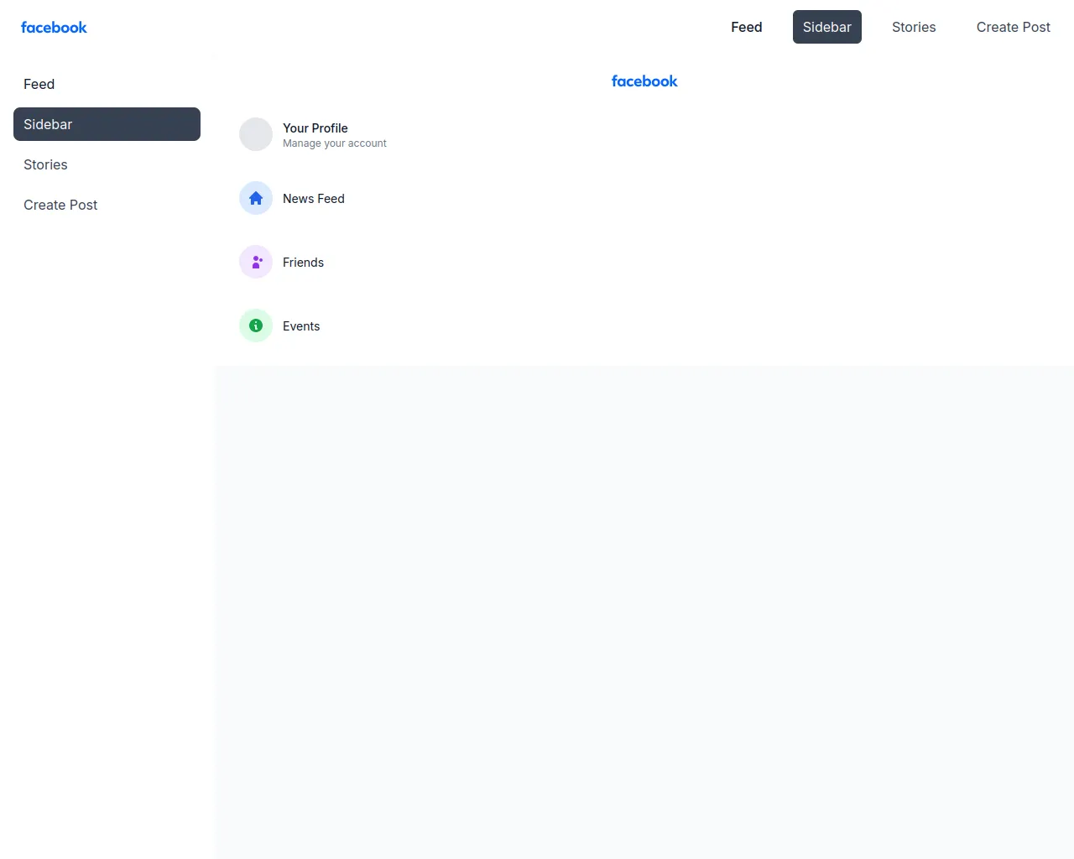Viewport: 1074px width, 859px height.
Task: Click the centered facebook logo above profile
Action: [644, 81]
